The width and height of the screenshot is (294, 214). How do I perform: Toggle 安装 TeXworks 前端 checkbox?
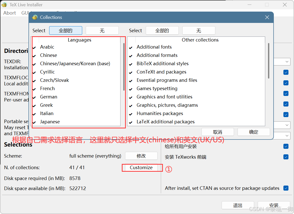click(x=286, y=157)
